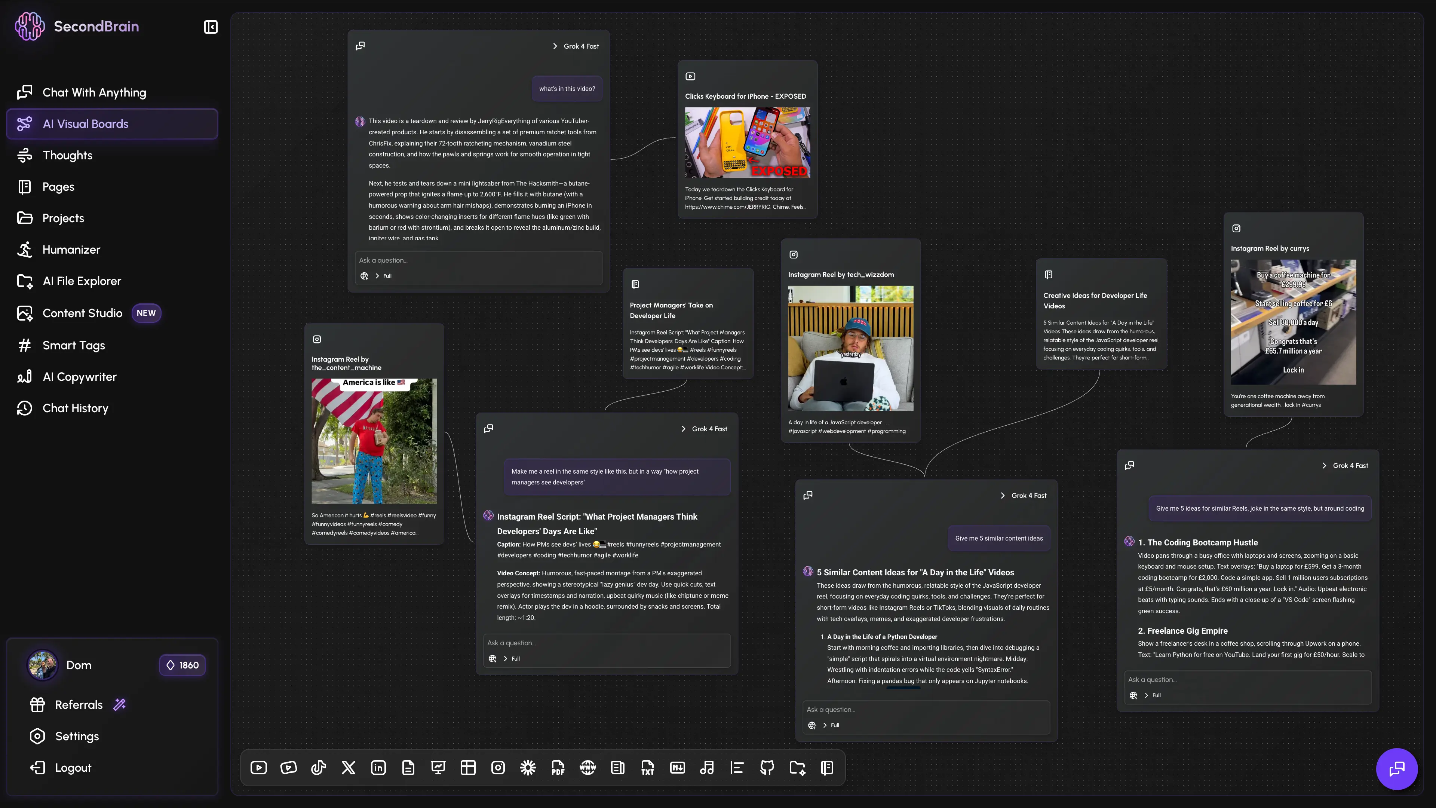The image size is (1436, 808).
Task: Add a YouTube video from the bottom toolbar
Action: 258,768
